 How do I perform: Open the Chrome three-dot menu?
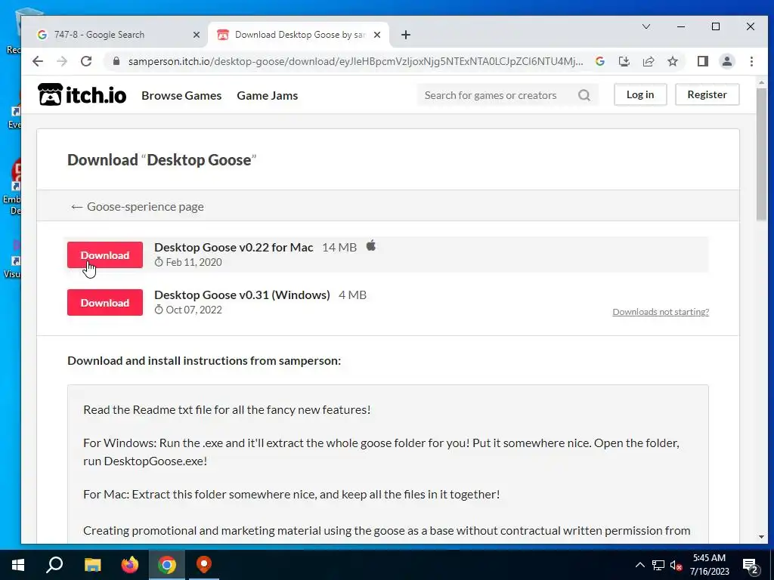pyautogui.click(x=751, y=61)
